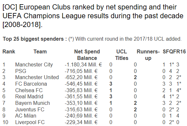
Task: Click the Rank column header
Action: point(9,52)
